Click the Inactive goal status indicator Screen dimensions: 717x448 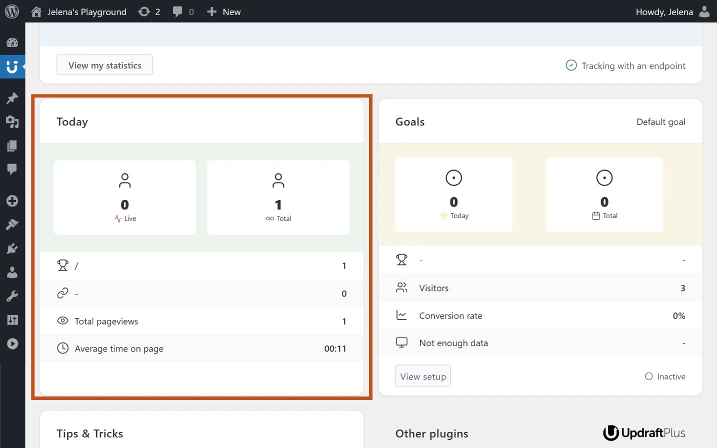665,376
